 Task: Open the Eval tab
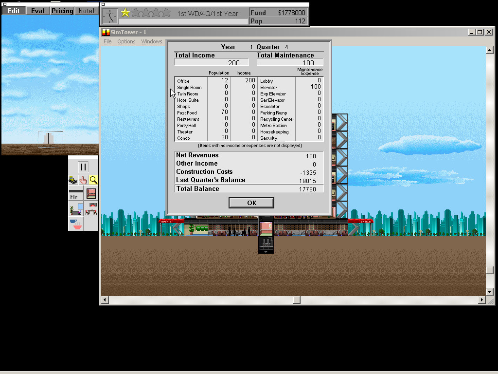[37, 11]
